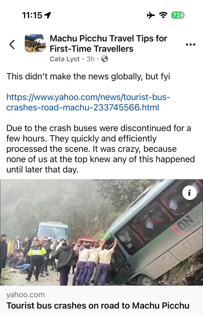Tap the battery level indicator
The image size is (203, 316).
[178, 15]
